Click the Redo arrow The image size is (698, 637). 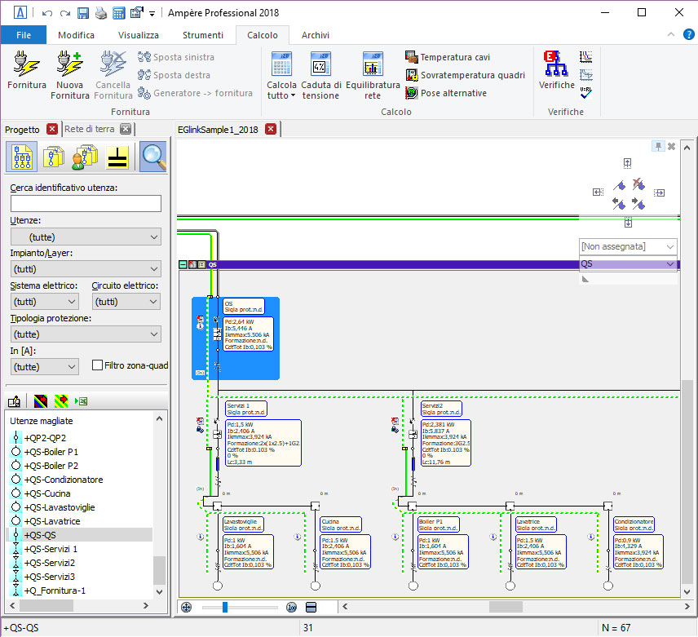pyautogui.click(x=65, y=13)
